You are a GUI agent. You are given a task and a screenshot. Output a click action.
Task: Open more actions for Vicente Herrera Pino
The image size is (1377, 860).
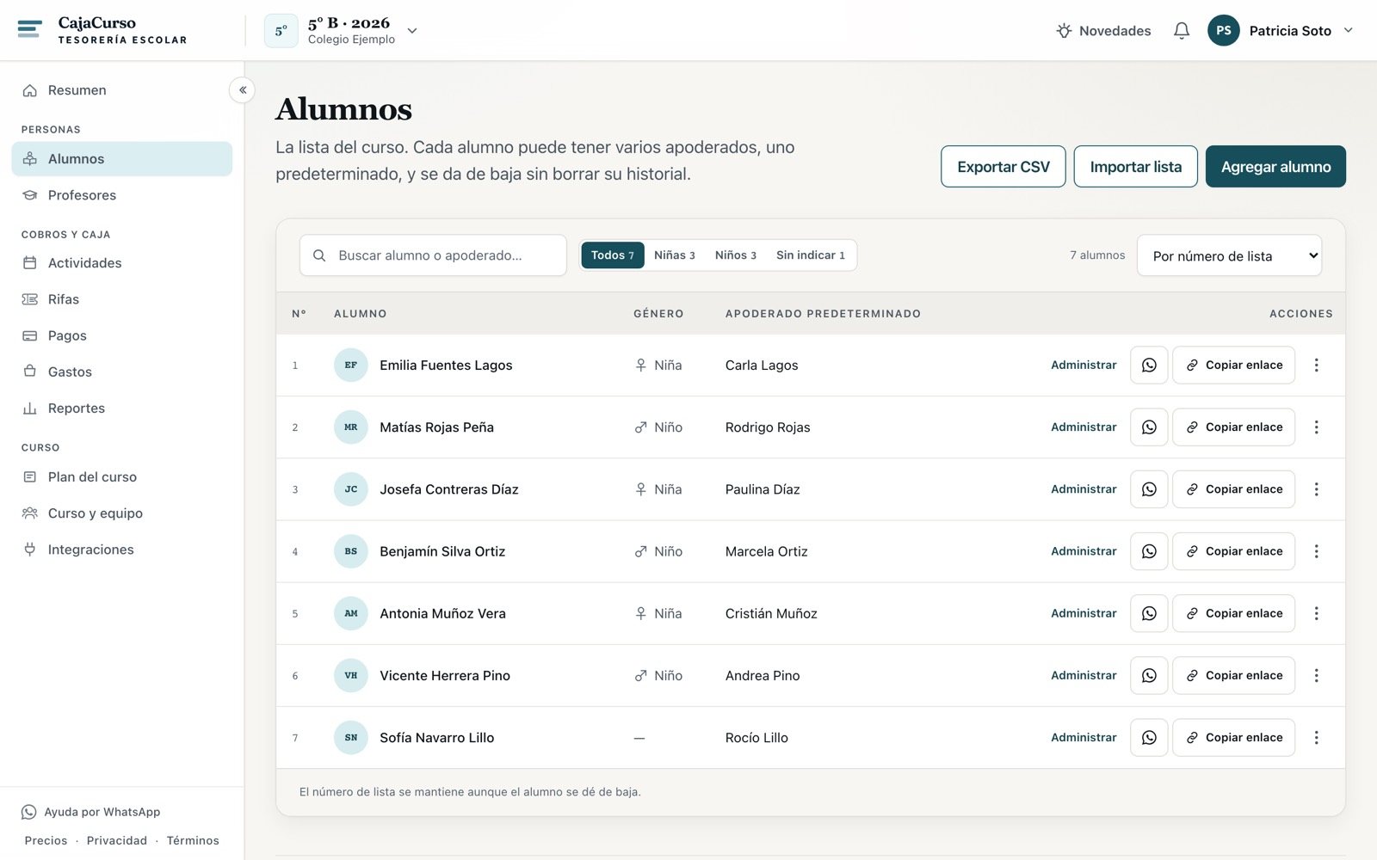pos(1316,675)
